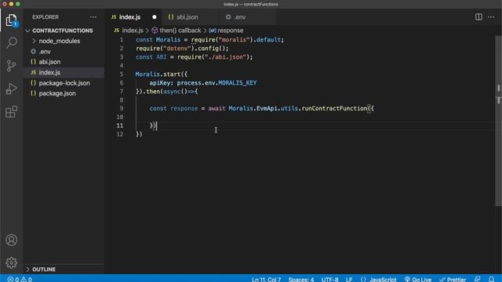502x282 pixels.
Task: Click line number 12 in gutter
Action: click(x=120, y=134)
